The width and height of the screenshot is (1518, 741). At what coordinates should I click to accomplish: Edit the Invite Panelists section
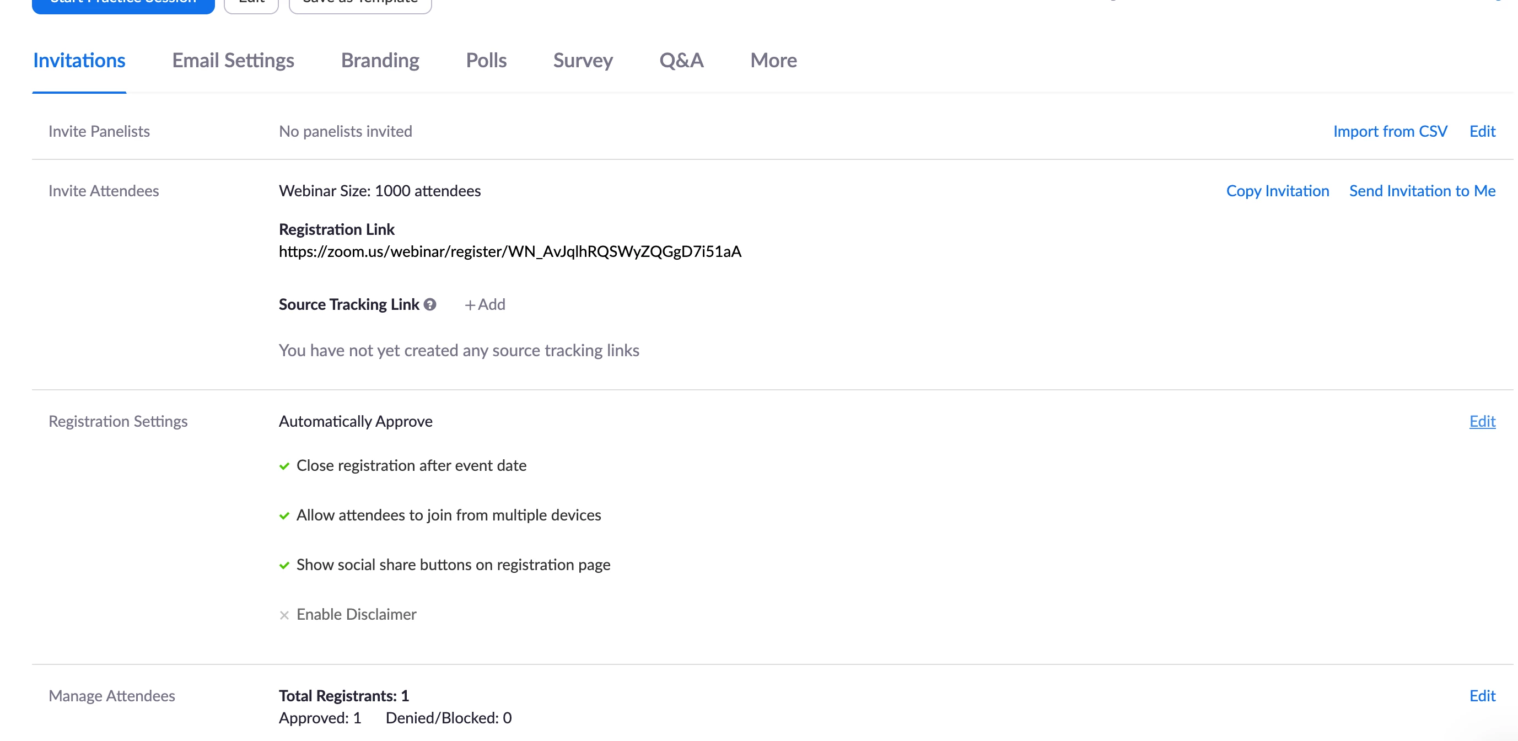tap(1482, 131)
